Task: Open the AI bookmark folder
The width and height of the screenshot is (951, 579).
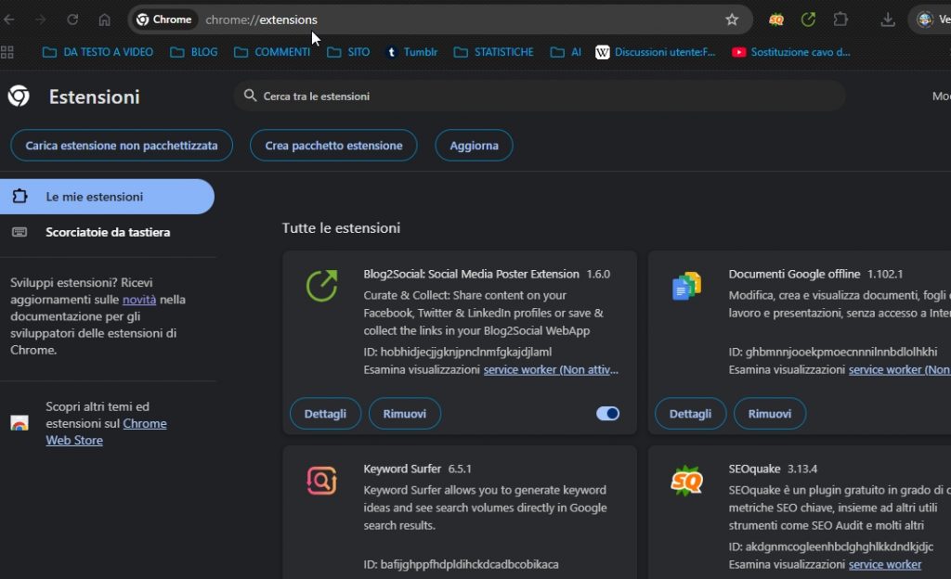Action: [x=566, y=52]
